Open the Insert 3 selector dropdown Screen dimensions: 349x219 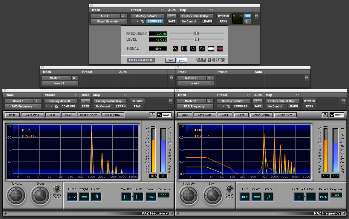tap(60, 83)
